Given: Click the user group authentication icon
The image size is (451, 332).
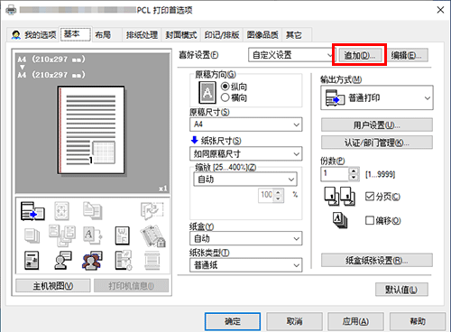Looking at the screenshot, I should point(92,261).
